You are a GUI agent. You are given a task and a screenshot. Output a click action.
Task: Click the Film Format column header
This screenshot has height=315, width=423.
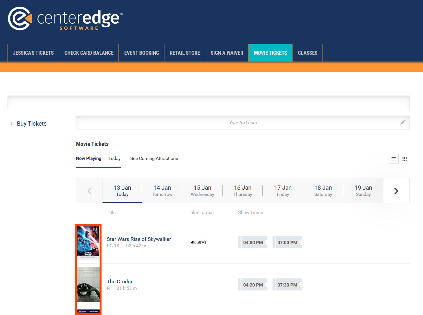tap(201, 212)
